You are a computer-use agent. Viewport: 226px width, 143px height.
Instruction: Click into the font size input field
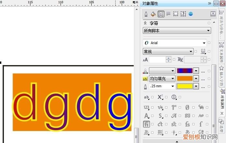click(x=157, y=60)
